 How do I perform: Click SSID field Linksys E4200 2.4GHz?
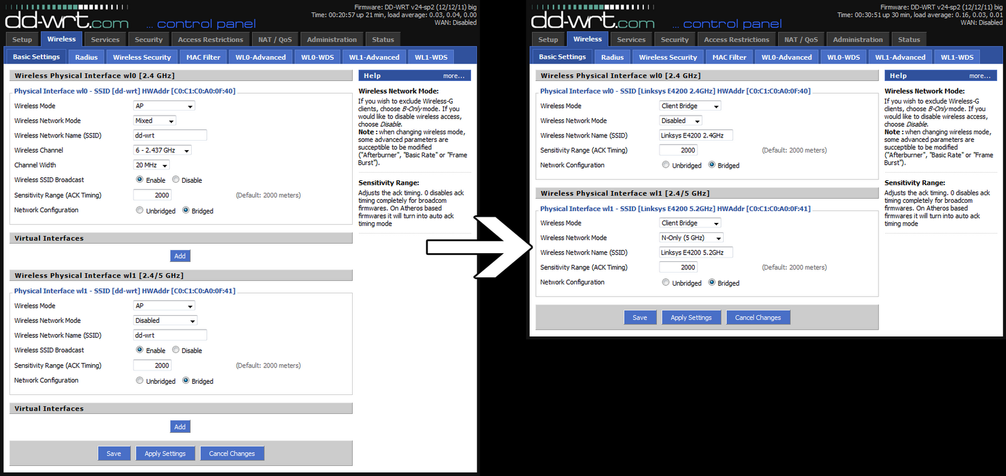tap(696, 135)
